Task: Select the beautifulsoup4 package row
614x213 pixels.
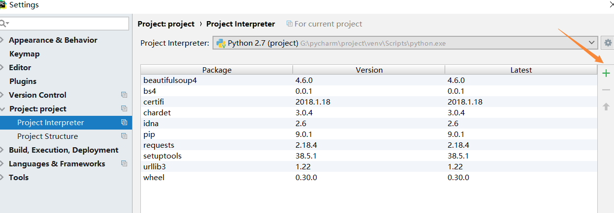Action: coord(369,80)
